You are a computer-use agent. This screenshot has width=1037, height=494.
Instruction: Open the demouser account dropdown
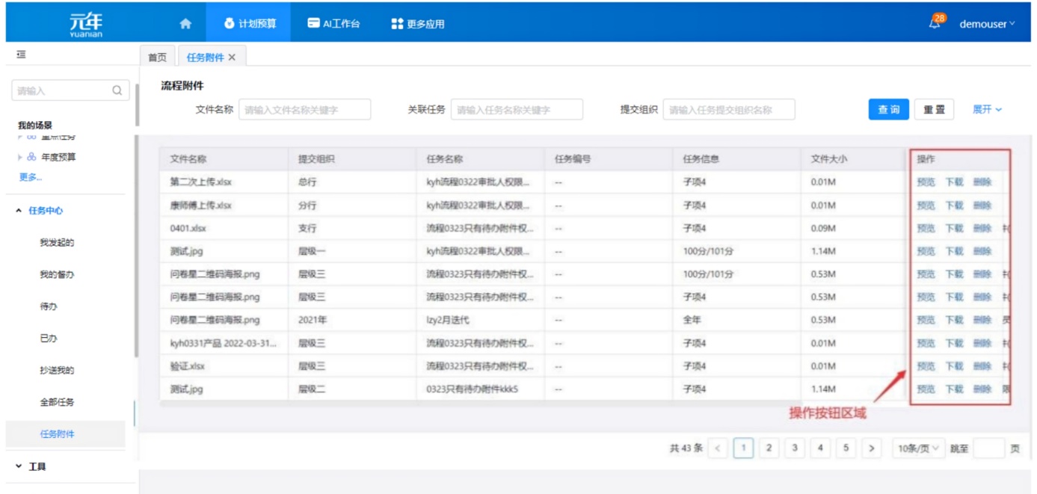click(x=987, y=24)
